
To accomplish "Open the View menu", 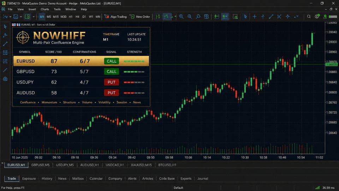I will [20, 9].
